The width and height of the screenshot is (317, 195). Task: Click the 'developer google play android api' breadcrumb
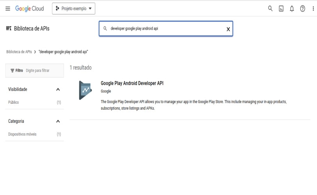(x=63, y=52)
